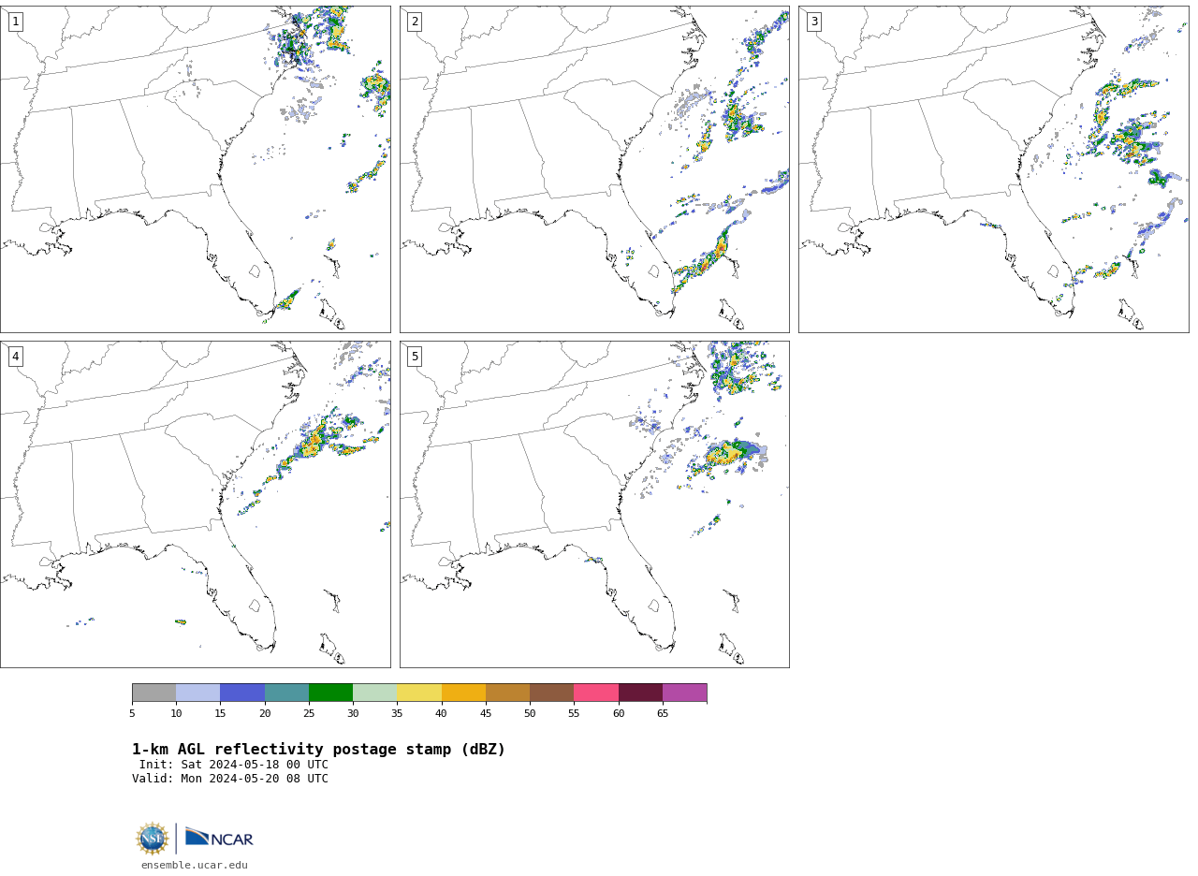Click the colorbar tick label 50
This screenshot has width=1198, height=876.
point(530,714)
